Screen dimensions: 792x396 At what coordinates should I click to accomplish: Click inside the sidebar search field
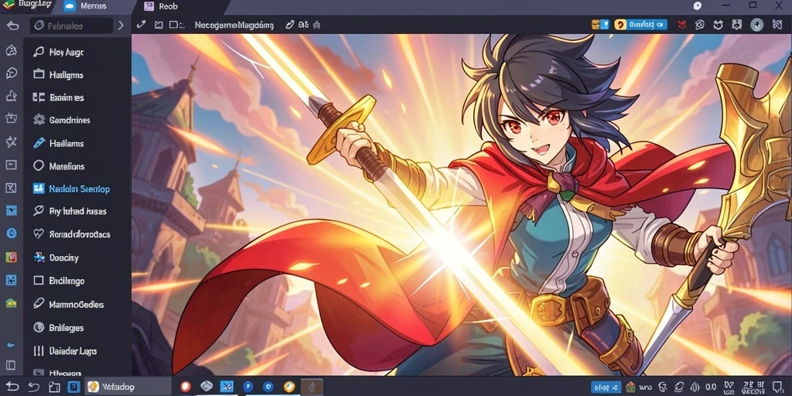(70, 26)
